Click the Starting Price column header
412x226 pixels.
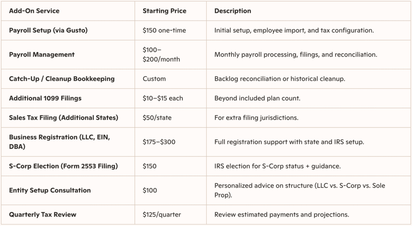pyautogui.click(x=165, y=11)
